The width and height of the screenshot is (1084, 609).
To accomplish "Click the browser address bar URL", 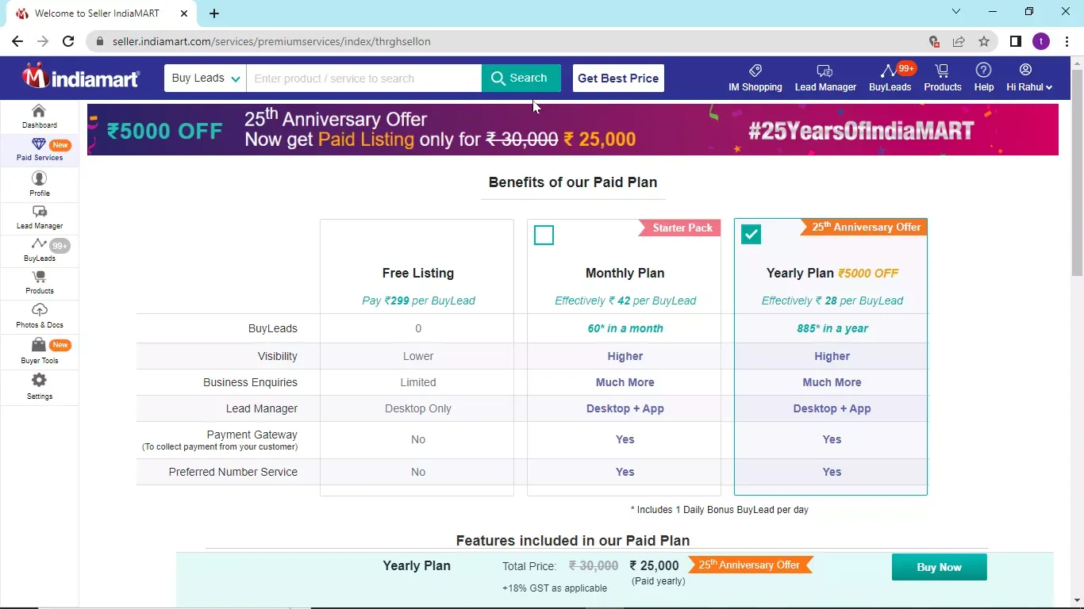I will [271, 41].
